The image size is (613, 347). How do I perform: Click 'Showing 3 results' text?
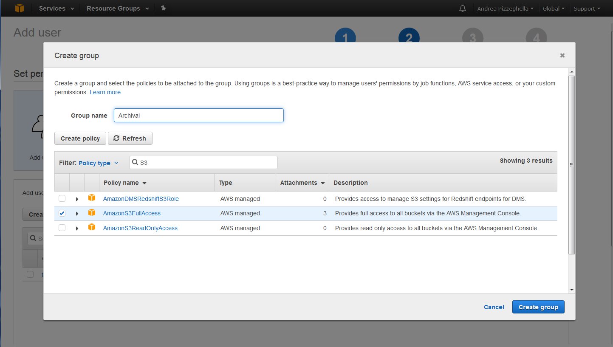pos(526,161)
